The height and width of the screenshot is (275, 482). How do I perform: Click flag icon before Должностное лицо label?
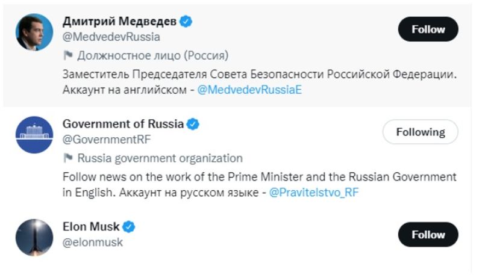click(x=67, y=56)
